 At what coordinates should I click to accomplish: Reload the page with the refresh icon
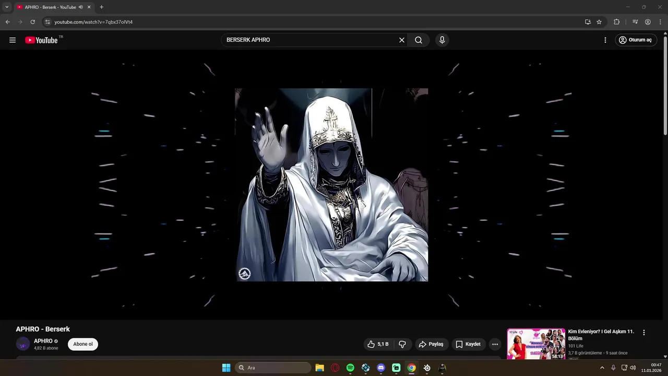[33, 22]
